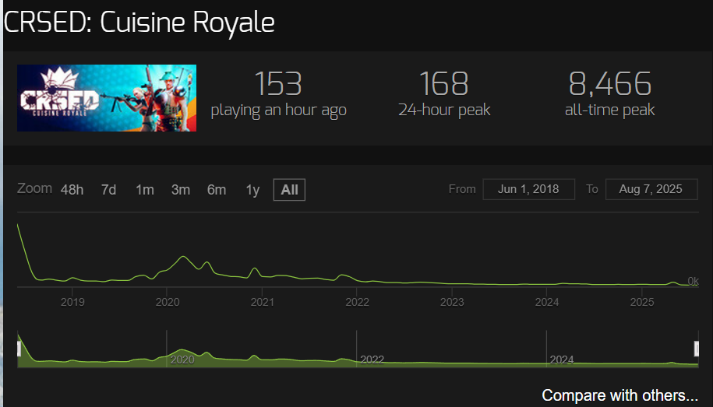Select the All zoom range

(289, 190)
